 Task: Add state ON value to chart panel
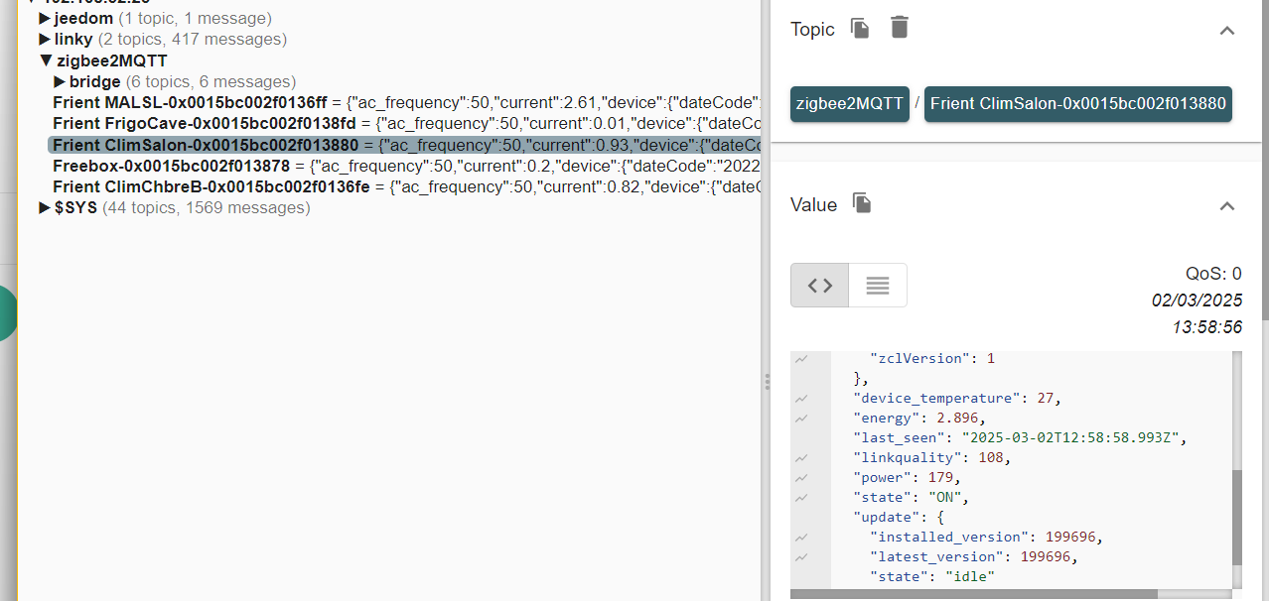pyautogui.click(x=800, y=497)
